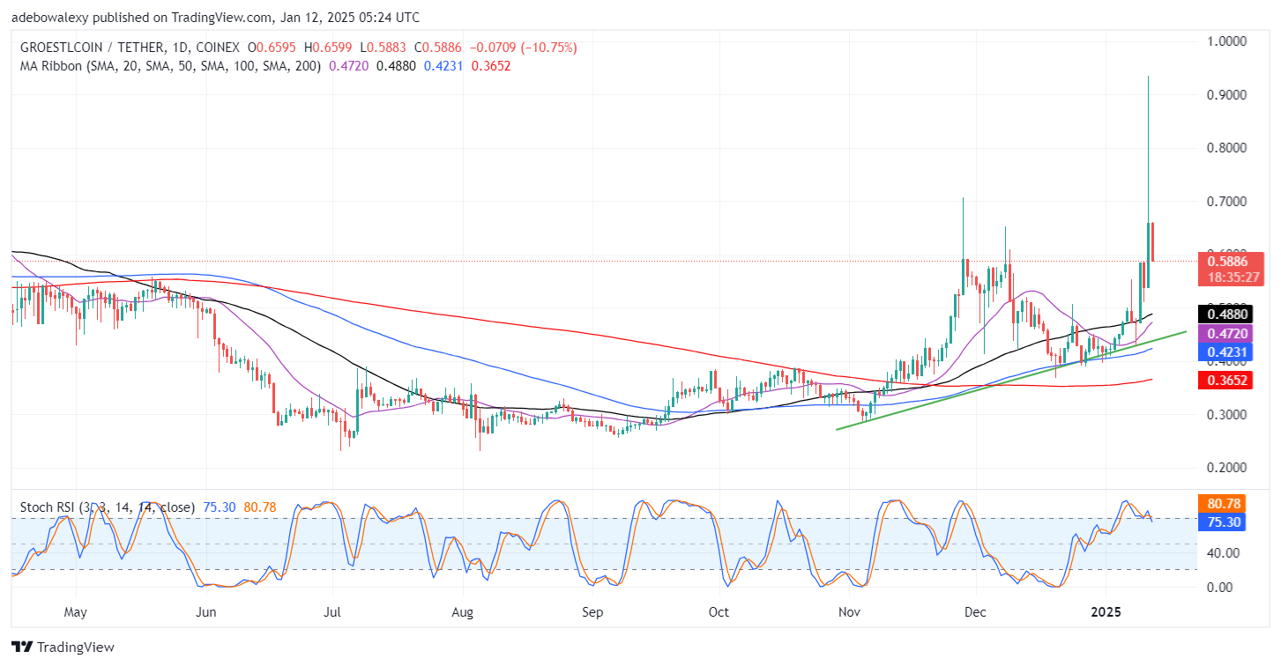Click the Sep label on time axis
This screenshot has width=1281, height=666.
pos(592,610)
